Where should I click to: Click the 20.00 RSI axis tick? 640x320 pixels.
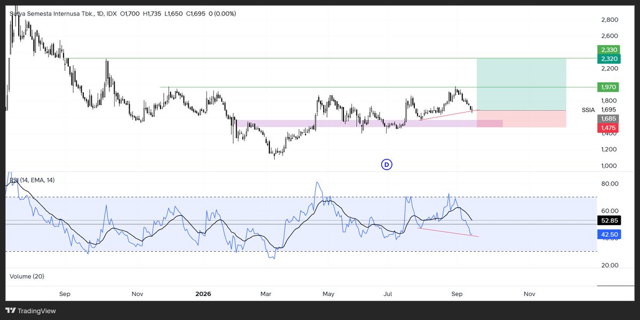click(610, 265)
